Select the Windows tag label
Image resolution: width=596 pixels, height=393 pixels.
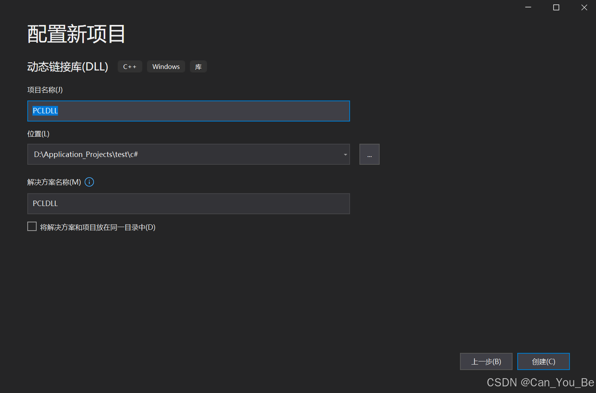click(x=166, y=66)
